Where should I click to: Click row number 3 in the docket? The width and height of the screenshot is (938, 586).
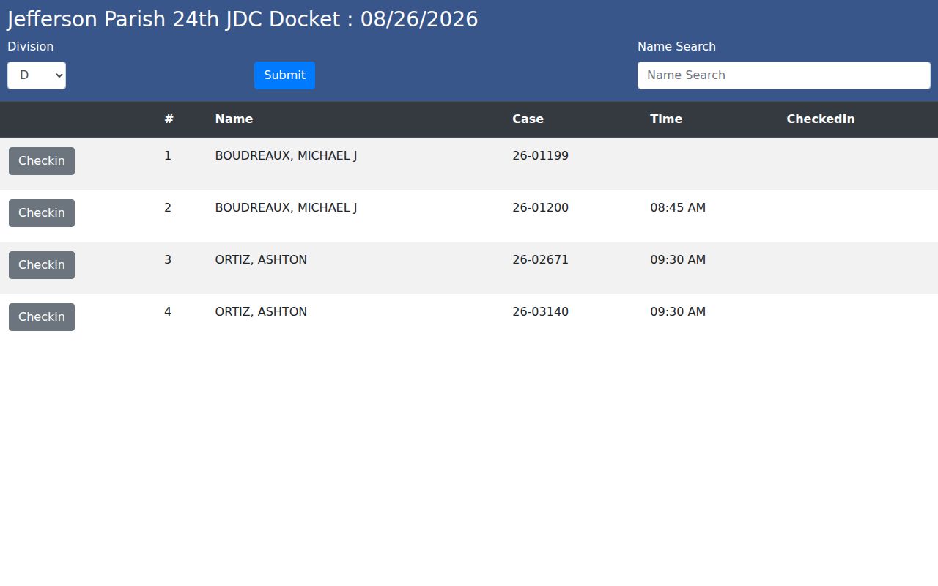point(168,260)
